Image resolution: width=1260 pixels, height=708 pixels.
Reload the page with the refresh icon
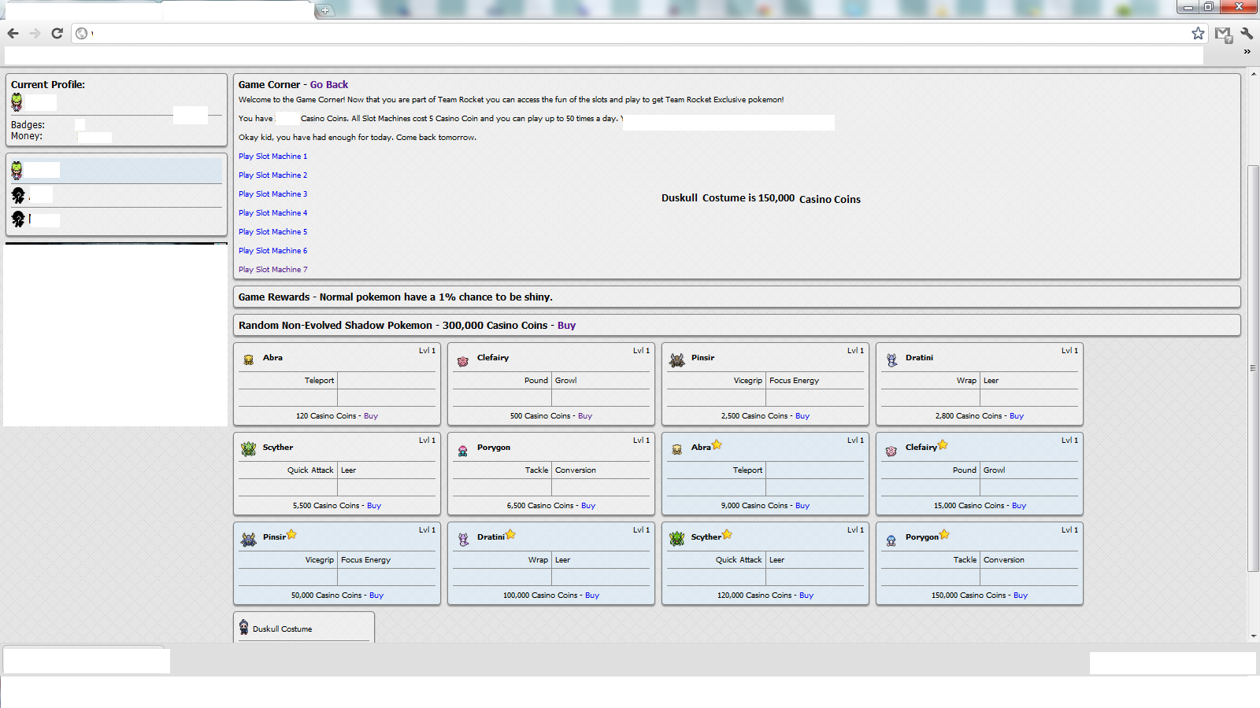pos(57,33)
